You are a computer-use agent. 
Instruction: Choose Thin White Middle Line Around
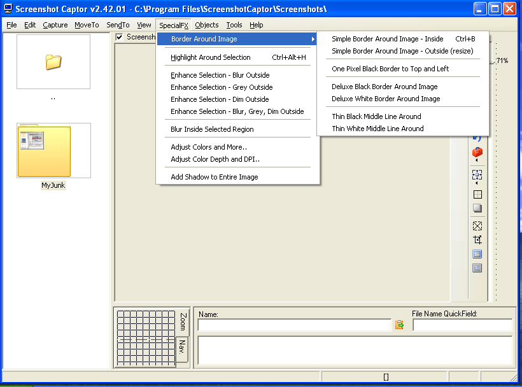coord(377,129)
